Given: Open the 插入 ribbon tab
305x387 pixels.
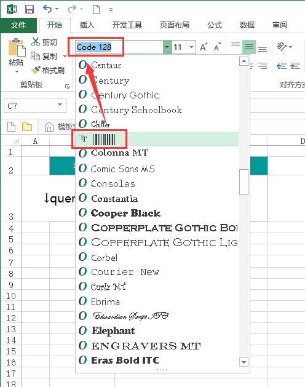Looking at the screenshot, I should click(87, 25).
